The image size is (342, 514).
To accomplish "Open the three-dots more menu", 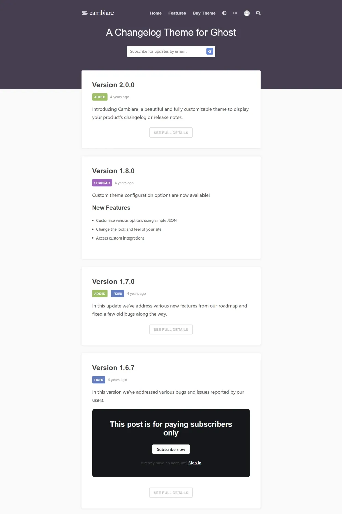I will pos(235,13).
